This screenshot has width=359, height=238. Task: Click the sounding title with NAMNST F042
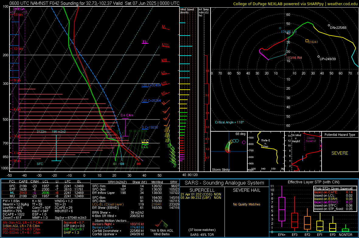click(x=94, y=3)
